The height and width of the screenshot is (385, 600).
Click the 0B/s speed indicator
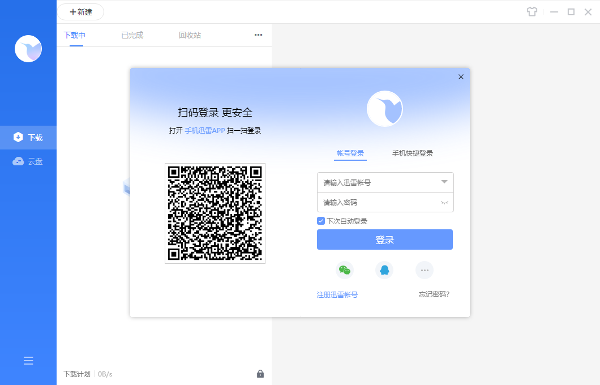105,374
